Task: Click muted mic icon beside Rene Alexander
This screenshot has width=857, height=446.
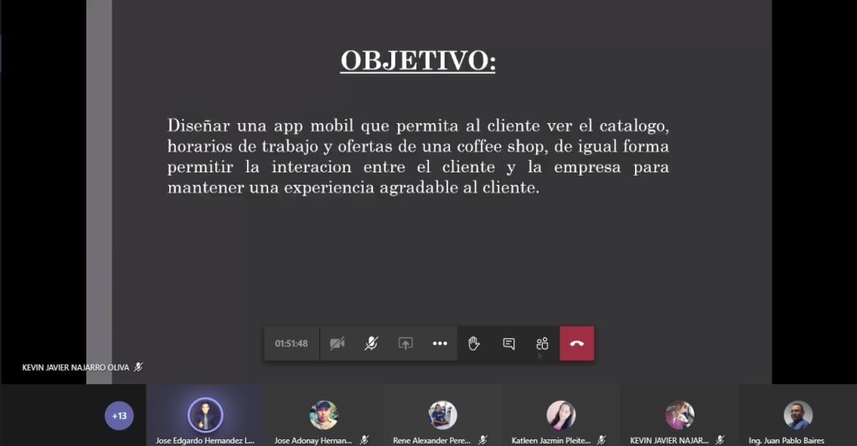Action: [x=483, y=439]
